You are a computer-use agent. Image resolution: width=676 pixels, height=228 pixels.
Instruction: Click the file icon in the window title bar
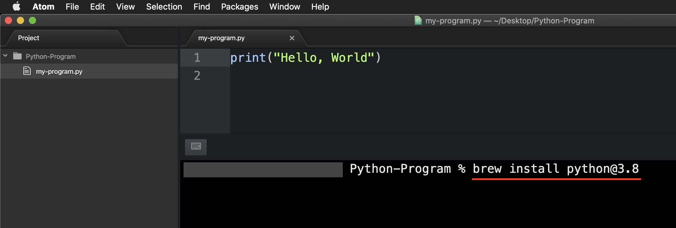418,20
